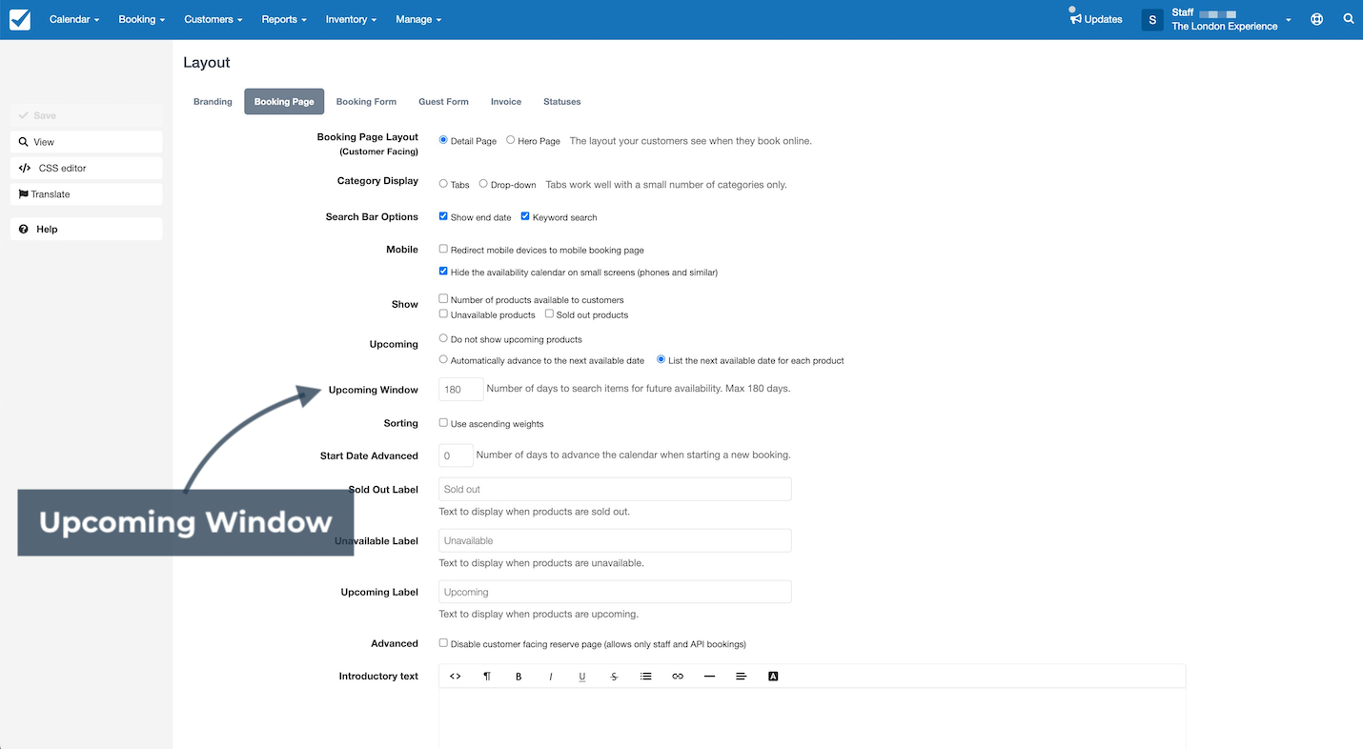The image size is (1363, 749).
Task: Toggle HTML source view in editor toolbar
Action: point(456,677)
